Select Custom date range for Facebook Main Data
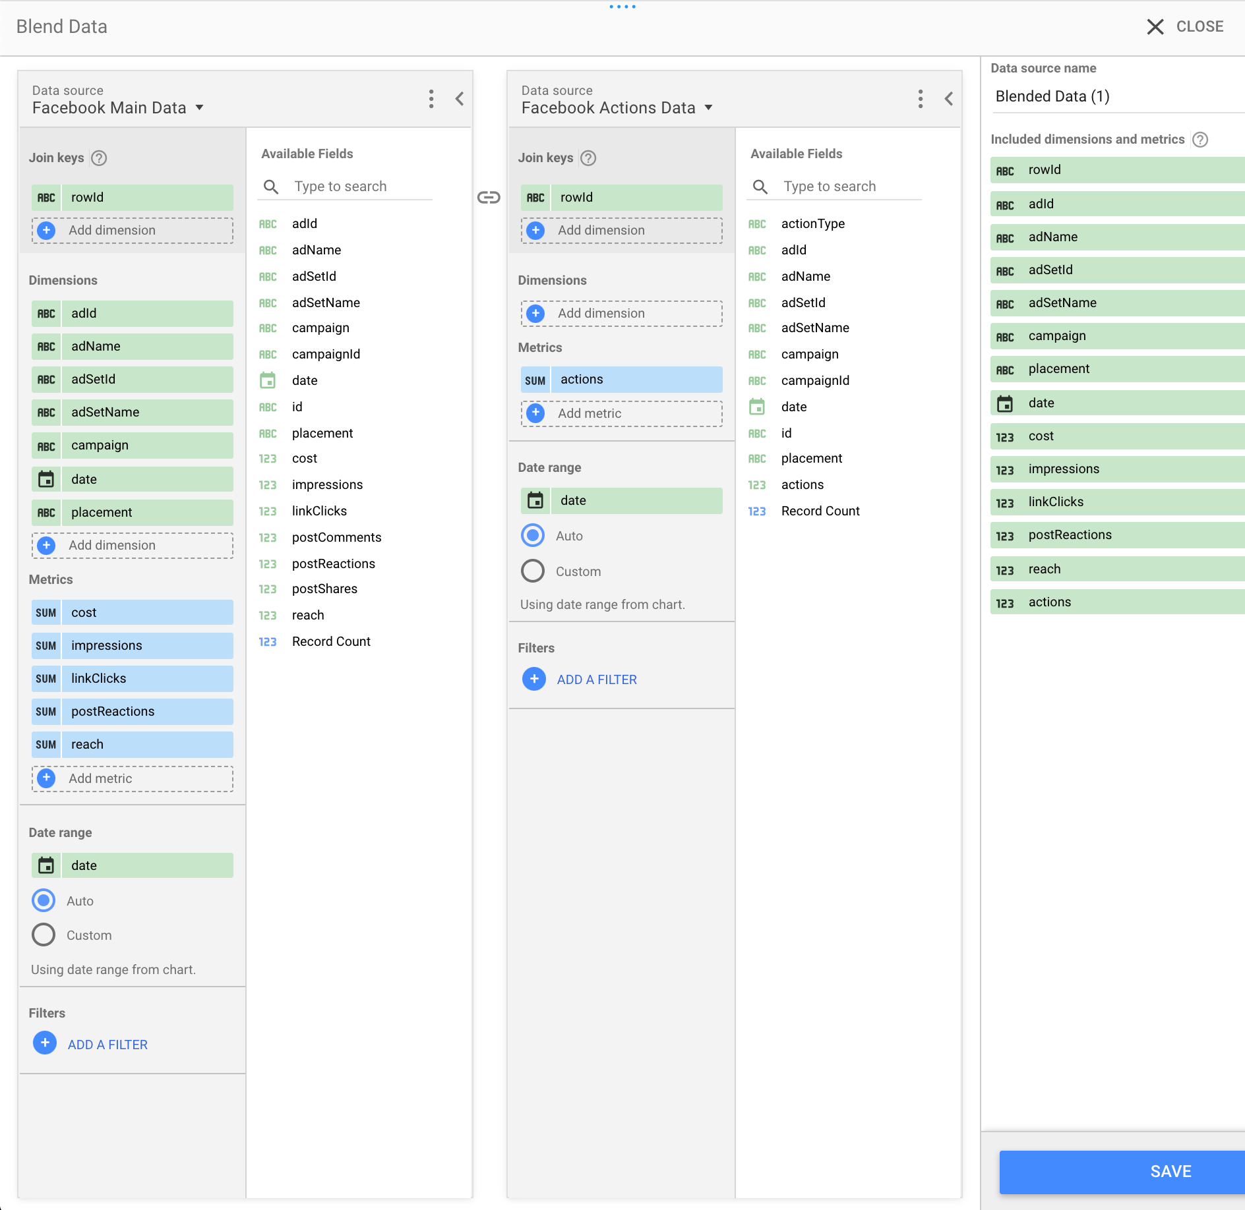The width and height of the screenshot is (1245, 1210). click(x=43, y=935)
